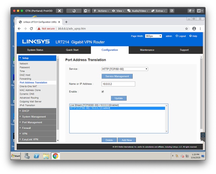Click the sidebar menu scrollbar
Image resolution: width=216 pixels, height=174 pixels.
[58, 93]
